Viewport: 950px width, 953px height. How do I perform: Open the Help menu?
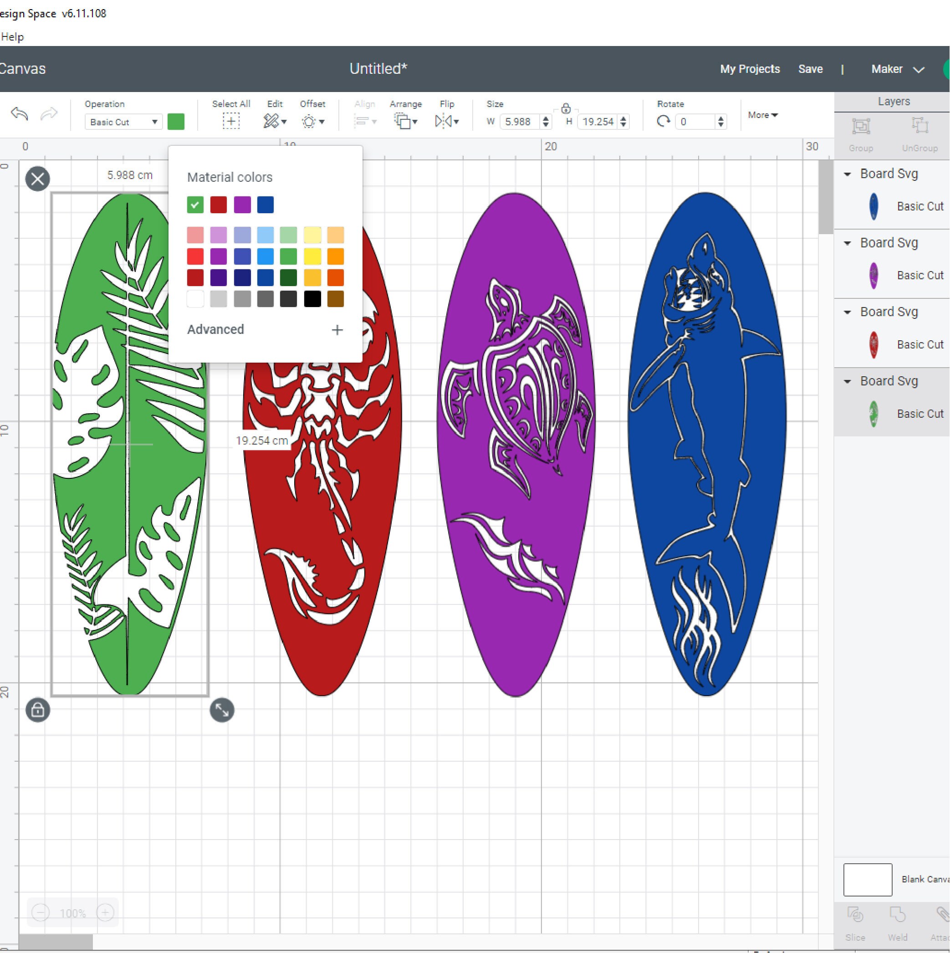pyautogui.click(x=13, y=36)
